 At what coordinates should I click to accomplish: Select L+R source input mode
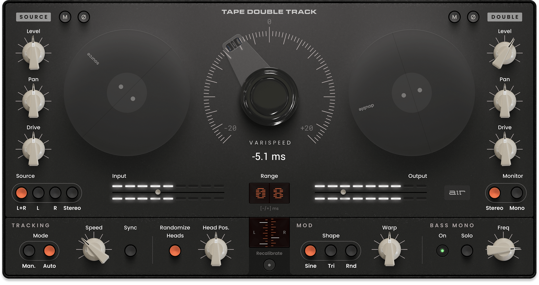[x=21, y=193]
